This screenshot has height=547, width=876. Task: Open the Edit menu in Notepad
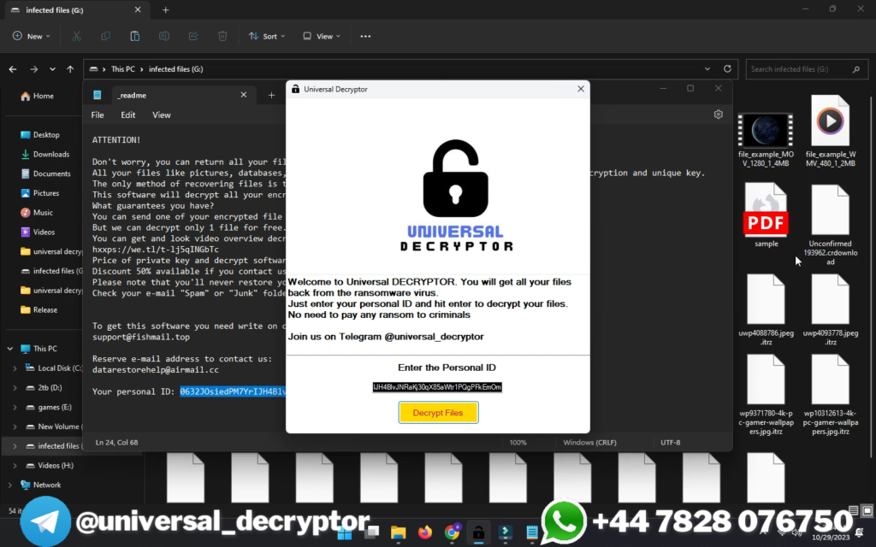click(127, 114)
